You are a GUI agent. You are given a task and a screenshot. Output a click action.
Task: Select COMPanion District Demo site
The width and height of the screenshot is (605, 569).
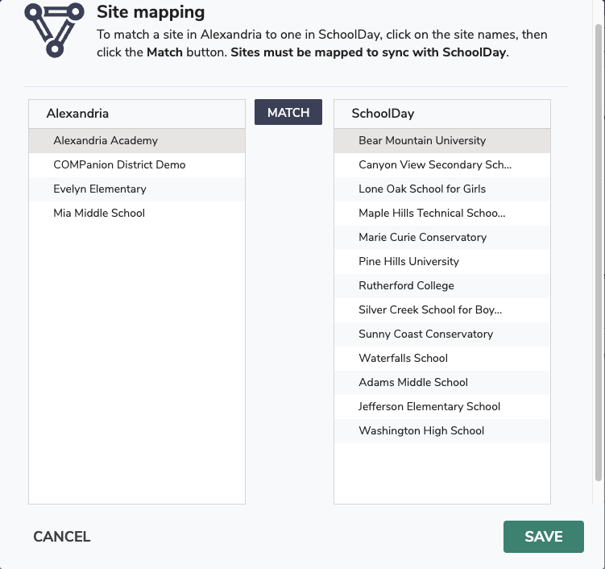click(137, 165)
